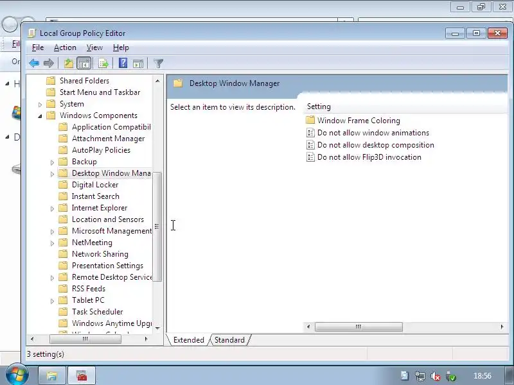Click settings list horizontal scrollbar thumb

(x=359, y=327)
